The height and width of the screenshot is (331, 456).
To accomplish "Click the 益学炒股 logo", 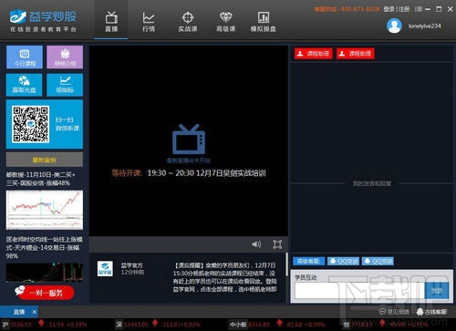I will (43, 20).
